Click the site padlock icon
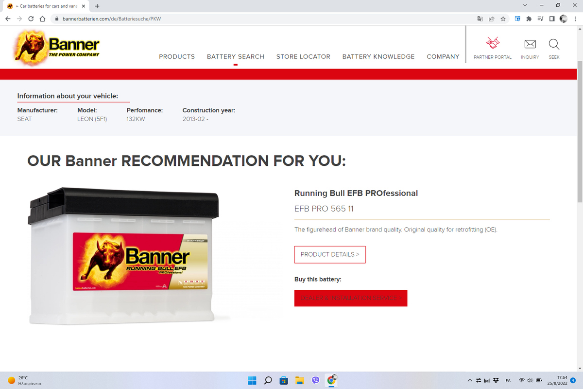 click(57, 19)
